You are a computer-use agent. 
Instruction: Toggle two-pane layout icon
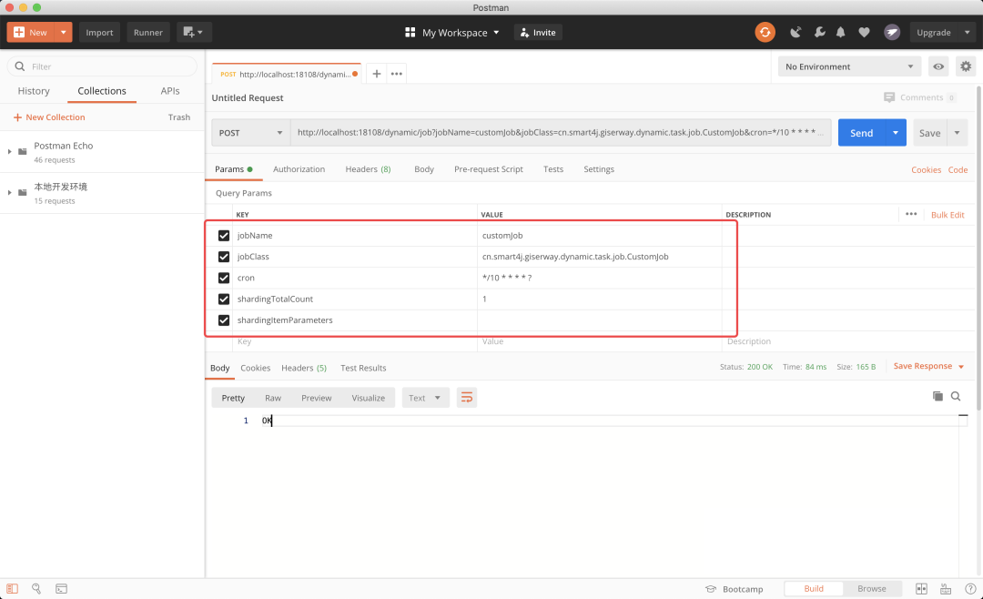pos(921,589)
